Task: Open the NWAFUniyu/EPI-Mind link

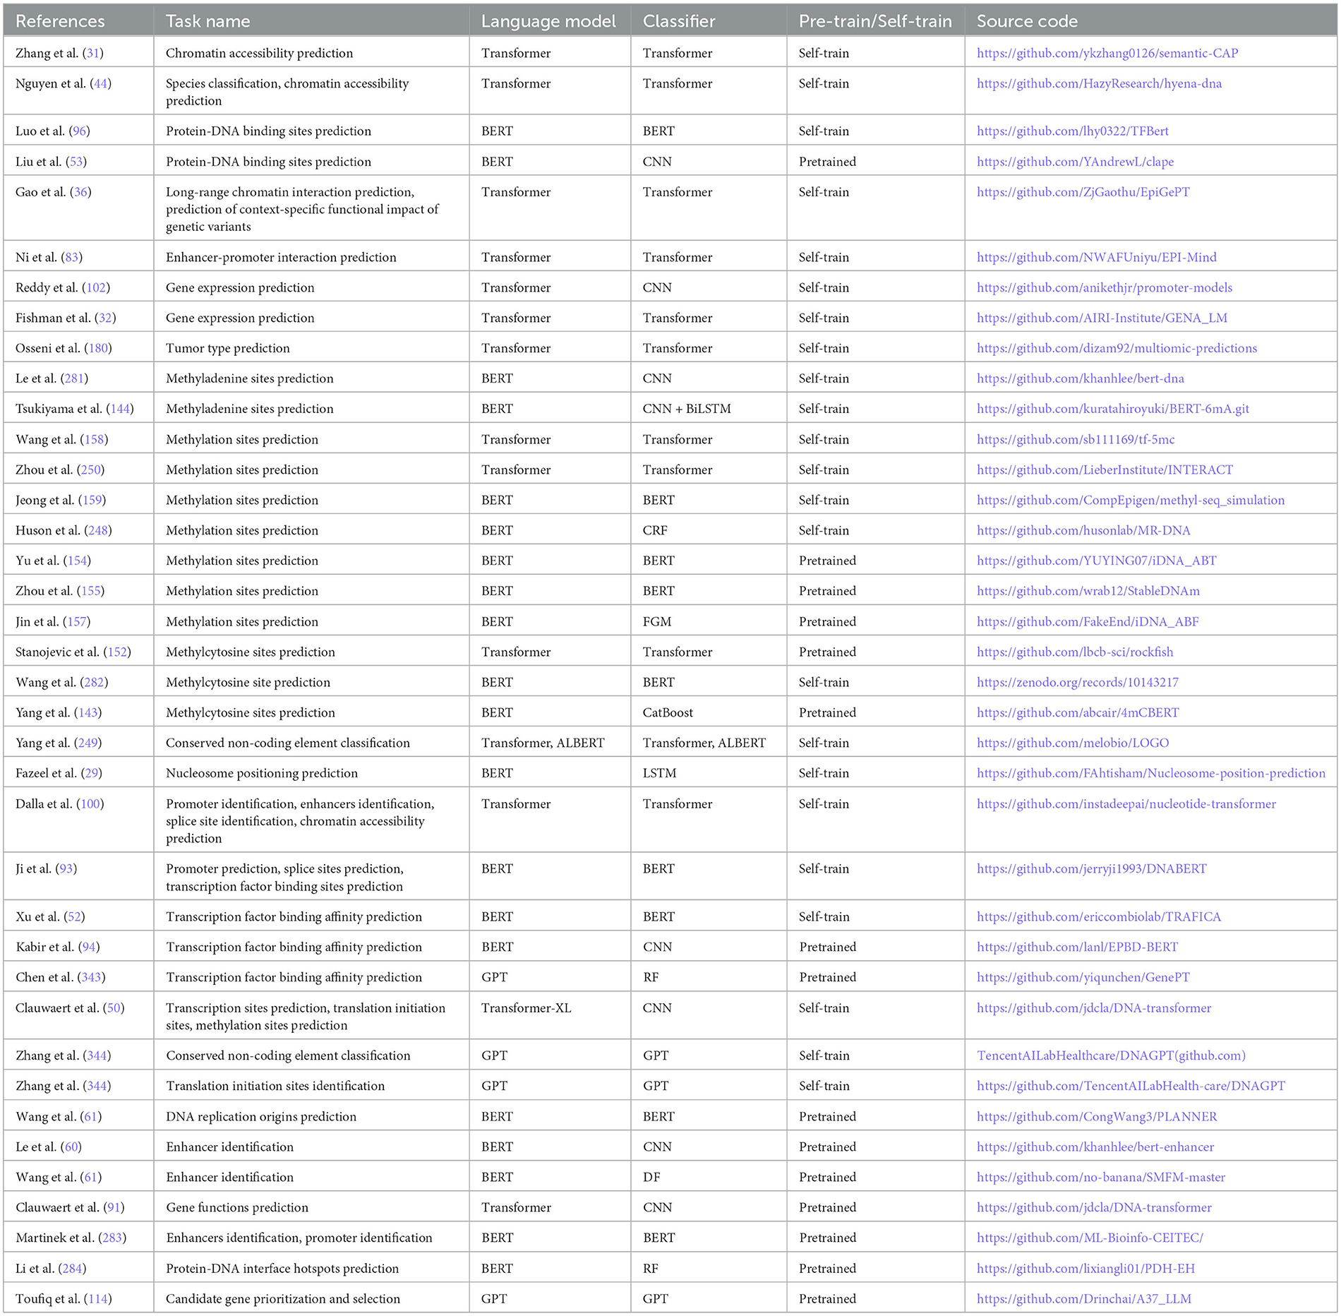Action: coord(1096,257)
